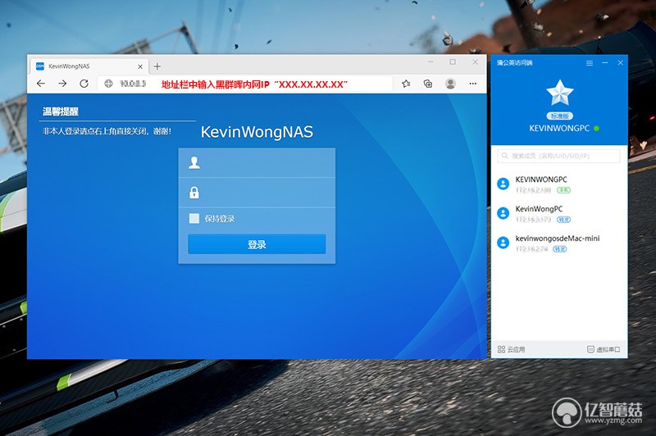
Task: Select the KEVINWONGPC member entry
Action: point(559,184)
